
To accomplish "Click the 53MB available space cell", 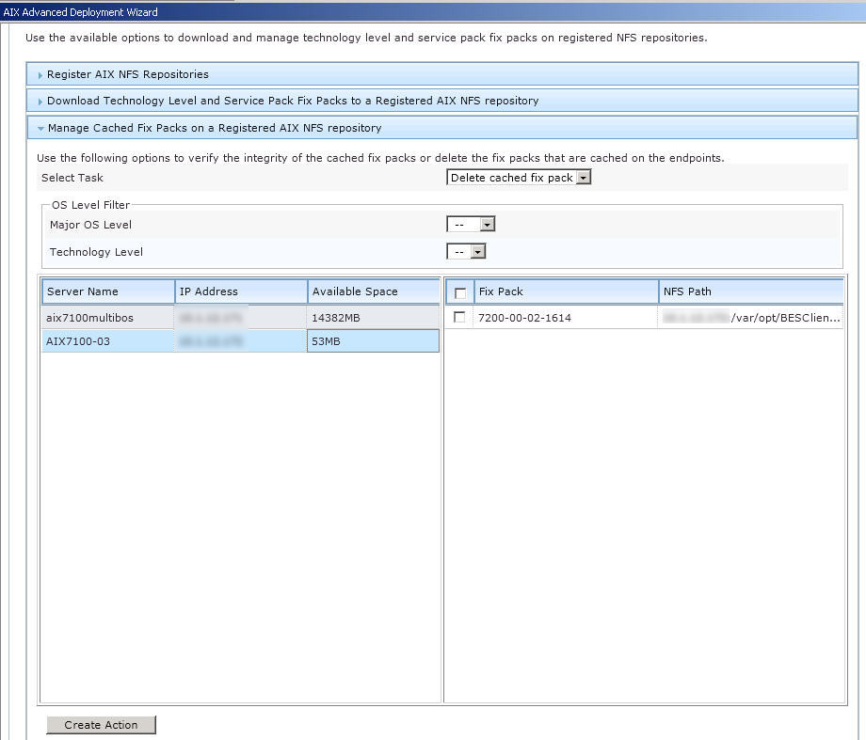I will (373, 341).
